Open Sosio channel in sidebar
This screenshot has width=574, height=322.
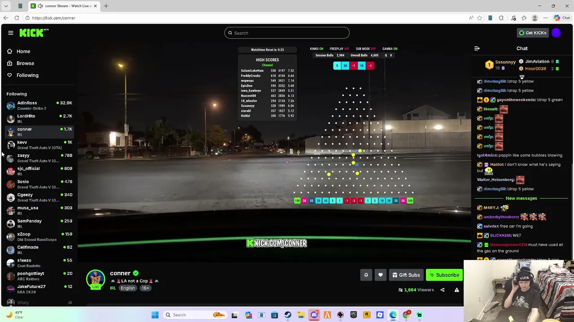coord(39,184)
